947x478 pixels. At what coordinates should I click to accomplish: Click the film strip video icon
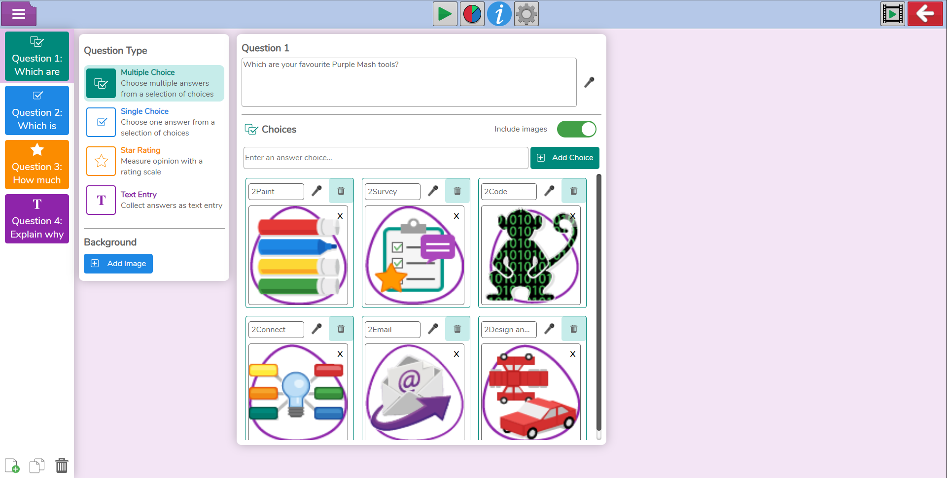893,14
